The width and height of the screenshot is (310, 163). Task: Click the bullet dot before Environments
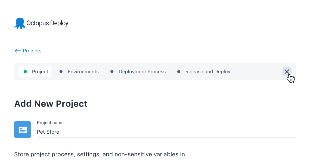(x=61, y=72)
